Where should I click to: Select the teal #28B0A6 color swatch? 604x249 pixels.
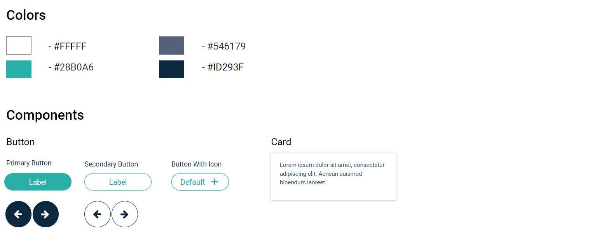19,69
